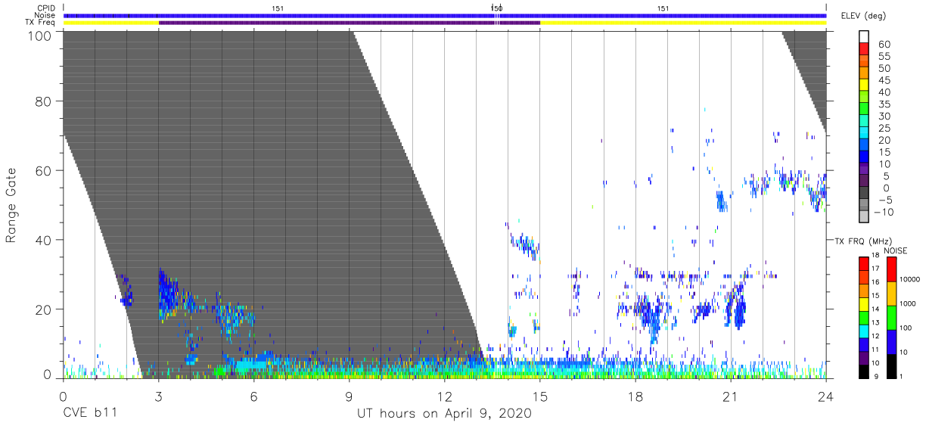Select the purple ELEV segment between 10 and 5
This screenshot has height=429, width=929.
(x=865, y=169)
